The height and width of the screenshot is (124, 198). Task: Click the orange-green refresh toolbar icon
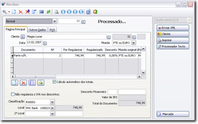[x=95, y=12]
